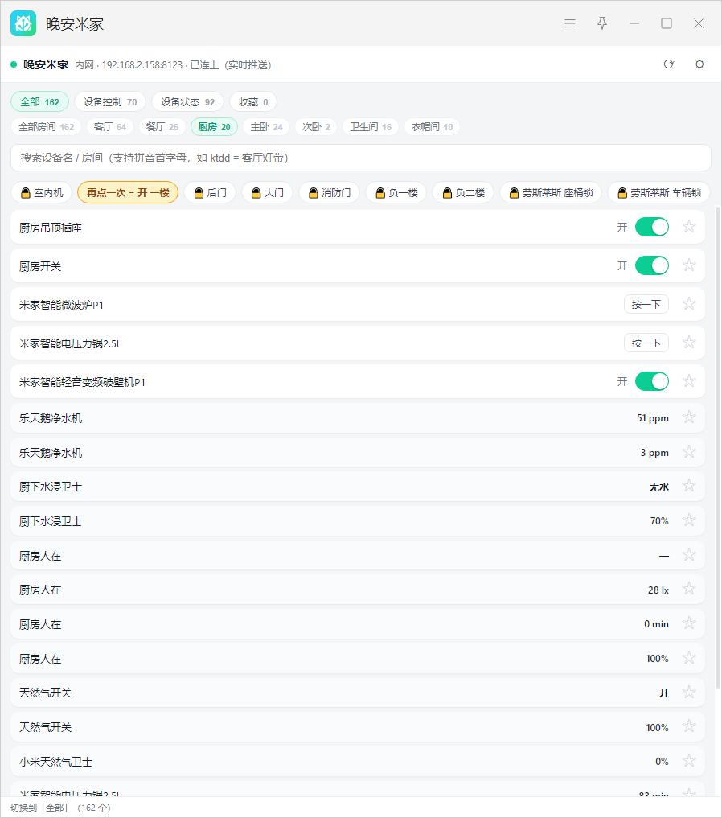
Task: Star the 厨下水浸卫士 70% row
Action: tap(689, 520)
